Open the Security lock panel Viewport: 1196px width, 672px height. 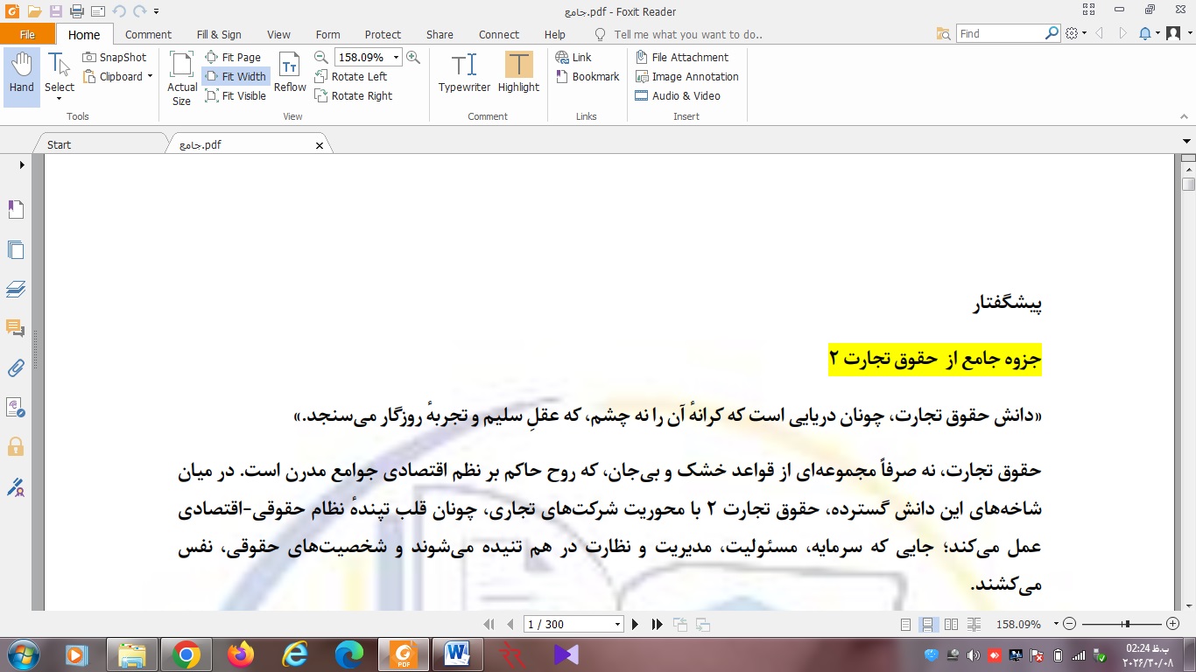pyautogui.click(x=16, y=446)
